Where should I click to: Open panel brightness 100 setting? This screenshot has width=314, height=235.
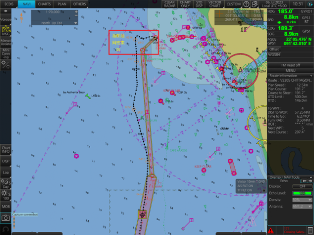pyautogui.click(x=5, y=195)
